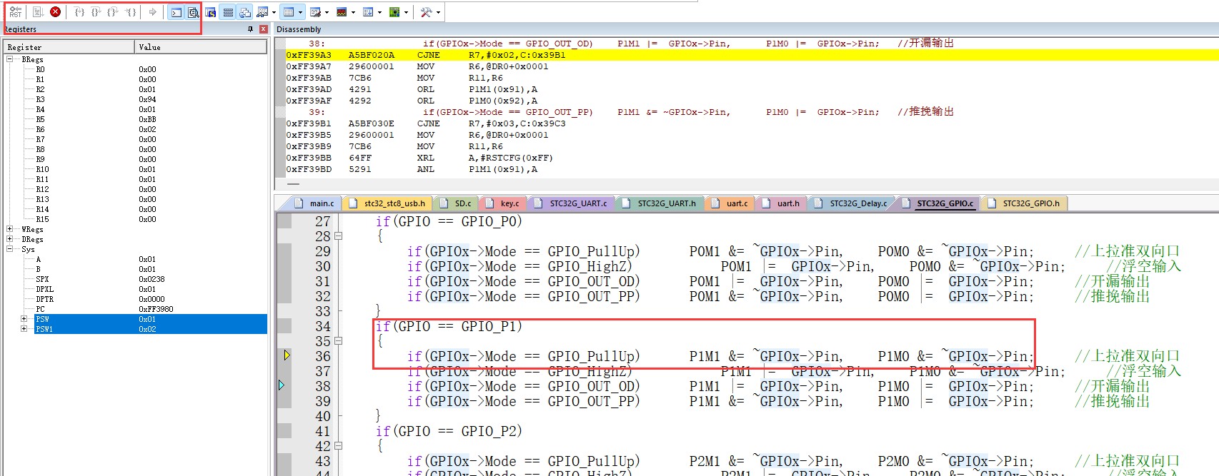The image size is (1219, 476).
Task: Open the key.c tab
Action: pos(502,203)
